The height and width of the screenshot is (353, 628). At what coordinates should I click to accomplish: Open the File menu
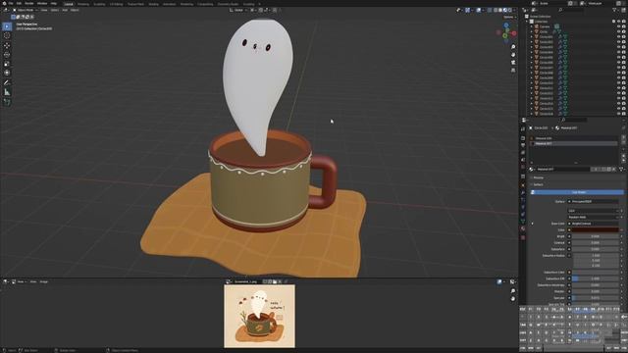point(11,3)
